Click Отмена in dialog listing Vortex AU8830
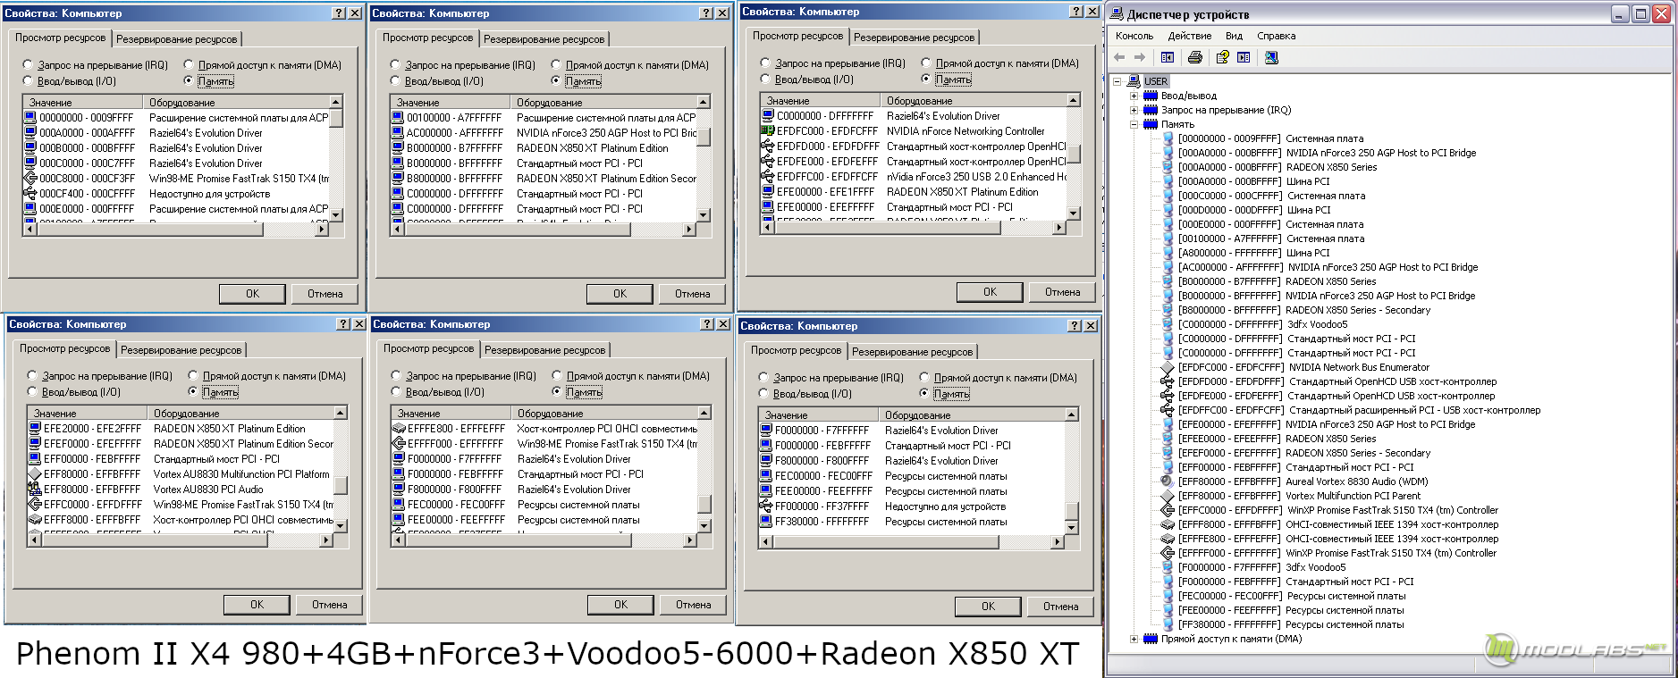This screenshot has width=1678, height=678. point(329,604)
